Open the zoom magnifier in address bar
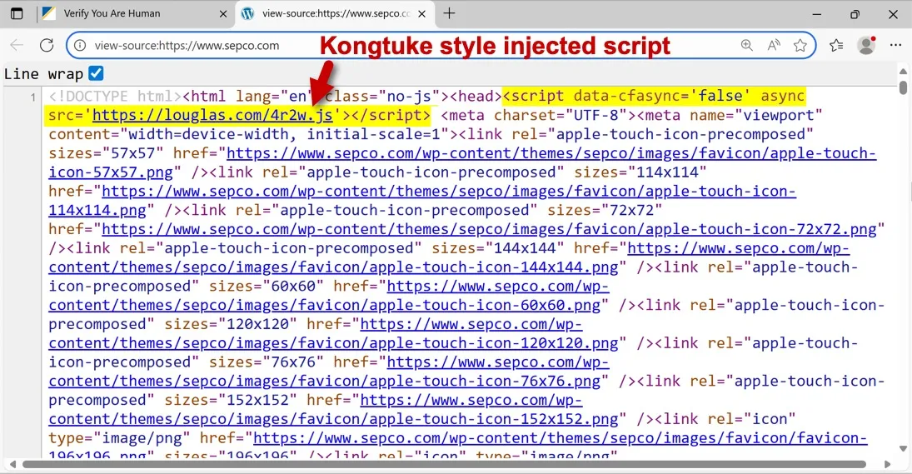 click(747, 46)
